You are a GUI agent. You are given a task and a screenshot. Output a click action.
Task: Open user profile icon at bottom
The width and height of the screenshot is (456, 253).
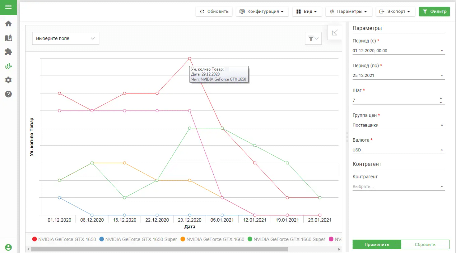click(8, 247)
